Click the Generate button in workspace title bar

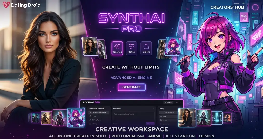(x=168, y=102)
